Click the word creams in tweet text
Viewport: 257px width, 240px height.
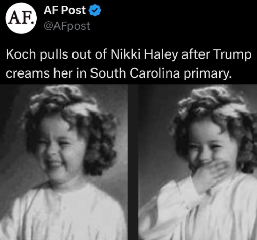[28, 73]
